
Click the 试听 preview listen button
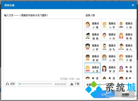(x=10, y=84)
